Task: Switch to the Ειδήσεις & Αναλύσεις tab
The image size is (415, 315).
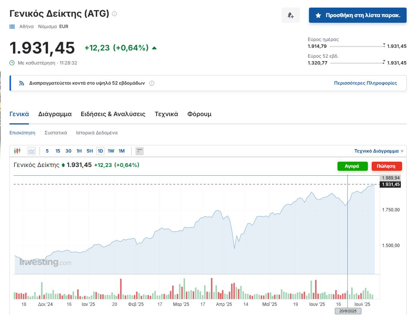Action: pos(113,114)
